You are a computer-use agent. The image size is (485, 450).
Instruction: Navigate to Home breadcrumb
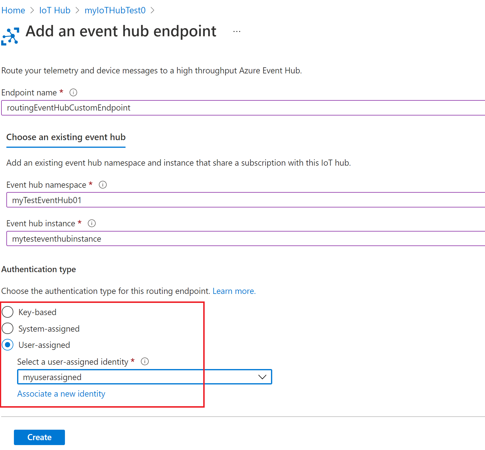[13, 10]
